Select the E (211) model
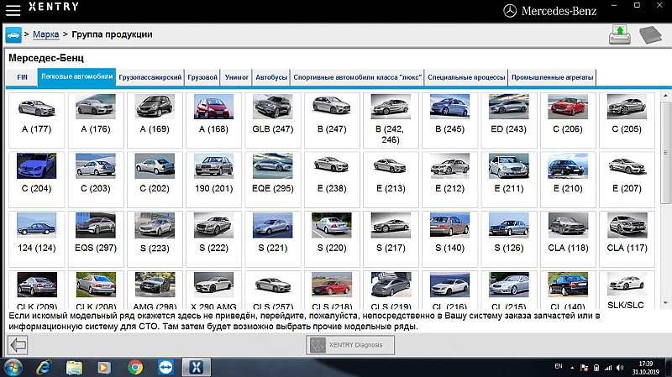672x377 pixels. (x=509, y=180)
